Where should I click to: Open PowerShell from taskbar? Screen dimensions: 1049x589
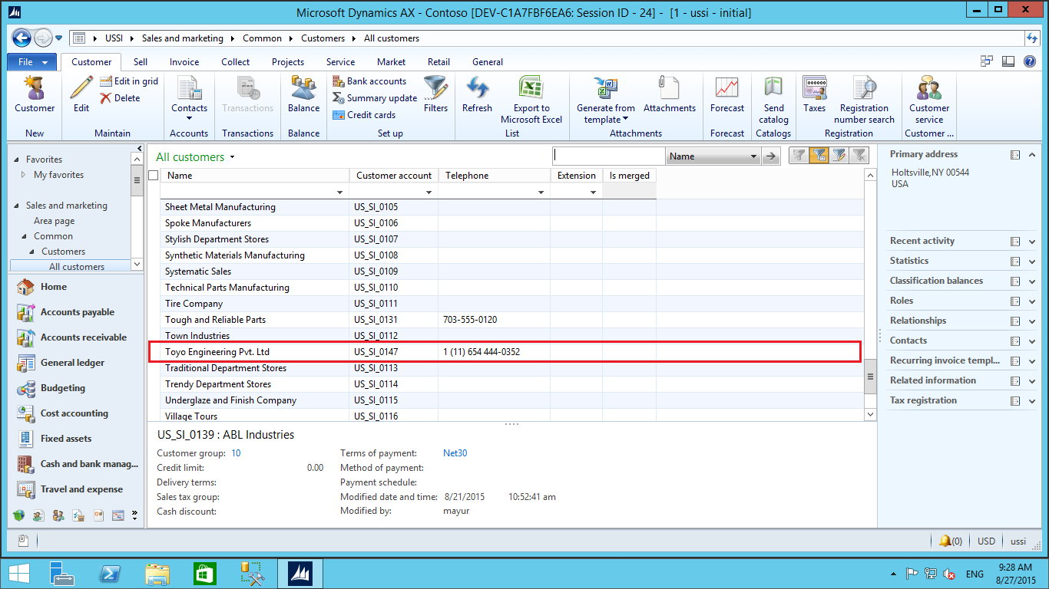(110, 574)
